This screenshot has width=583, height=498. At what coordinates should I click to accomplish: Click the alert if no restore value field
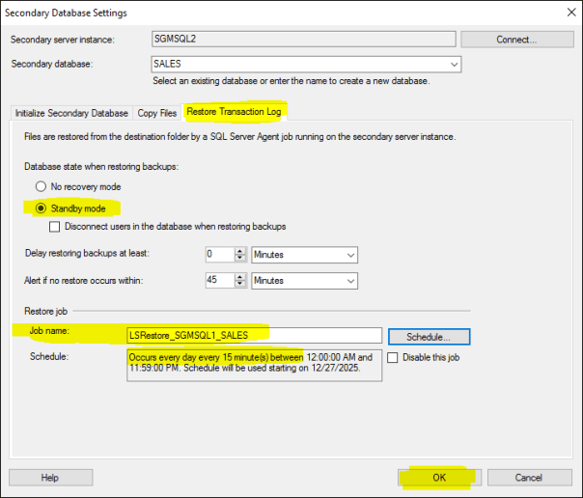[x=219, y=281]
